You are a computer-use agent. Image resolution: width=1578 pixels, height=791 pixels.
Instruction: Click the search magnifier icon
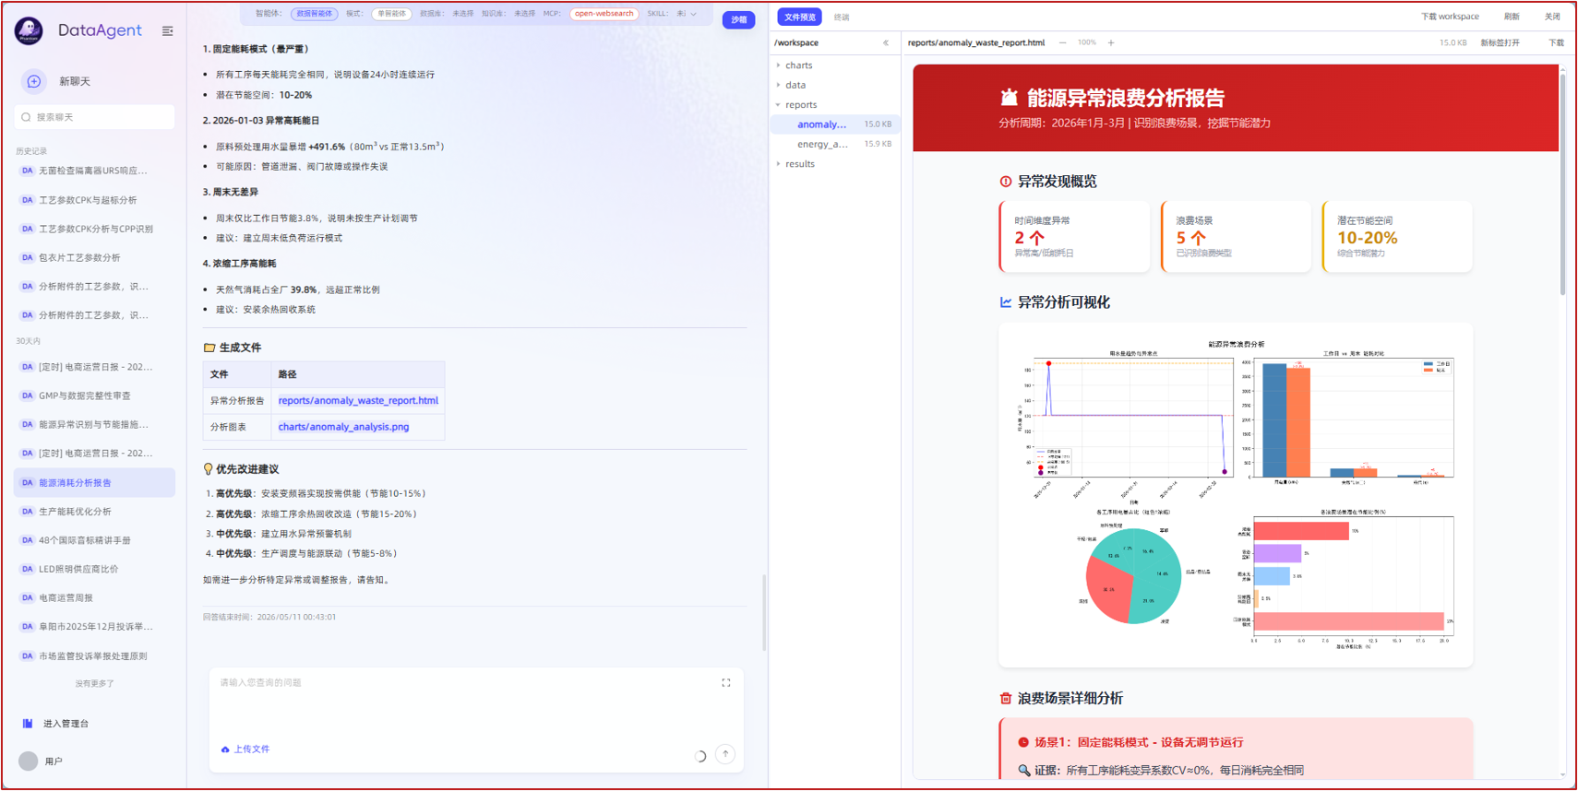tap(26, 117)
